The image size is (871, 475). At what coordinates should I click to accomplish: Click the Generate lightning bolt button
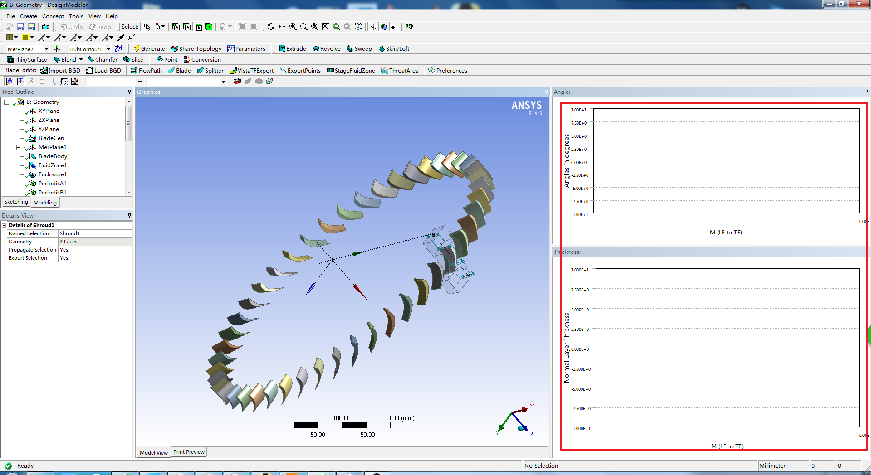point(149,49)
